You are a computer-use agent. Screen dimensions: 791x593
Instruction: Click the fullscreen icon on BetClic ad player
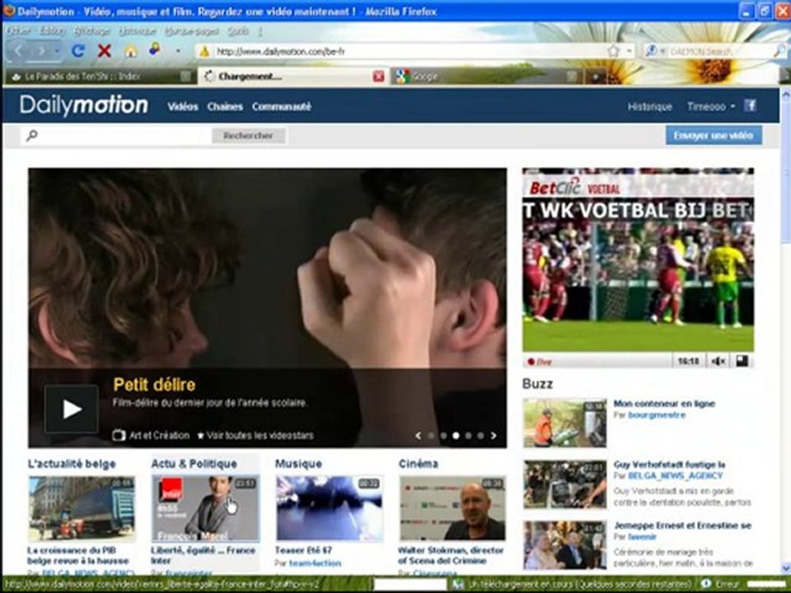click(742, 361)
